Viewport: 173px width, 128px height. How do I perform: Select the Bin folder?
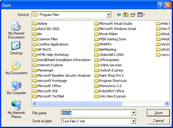tap(37, 34)
